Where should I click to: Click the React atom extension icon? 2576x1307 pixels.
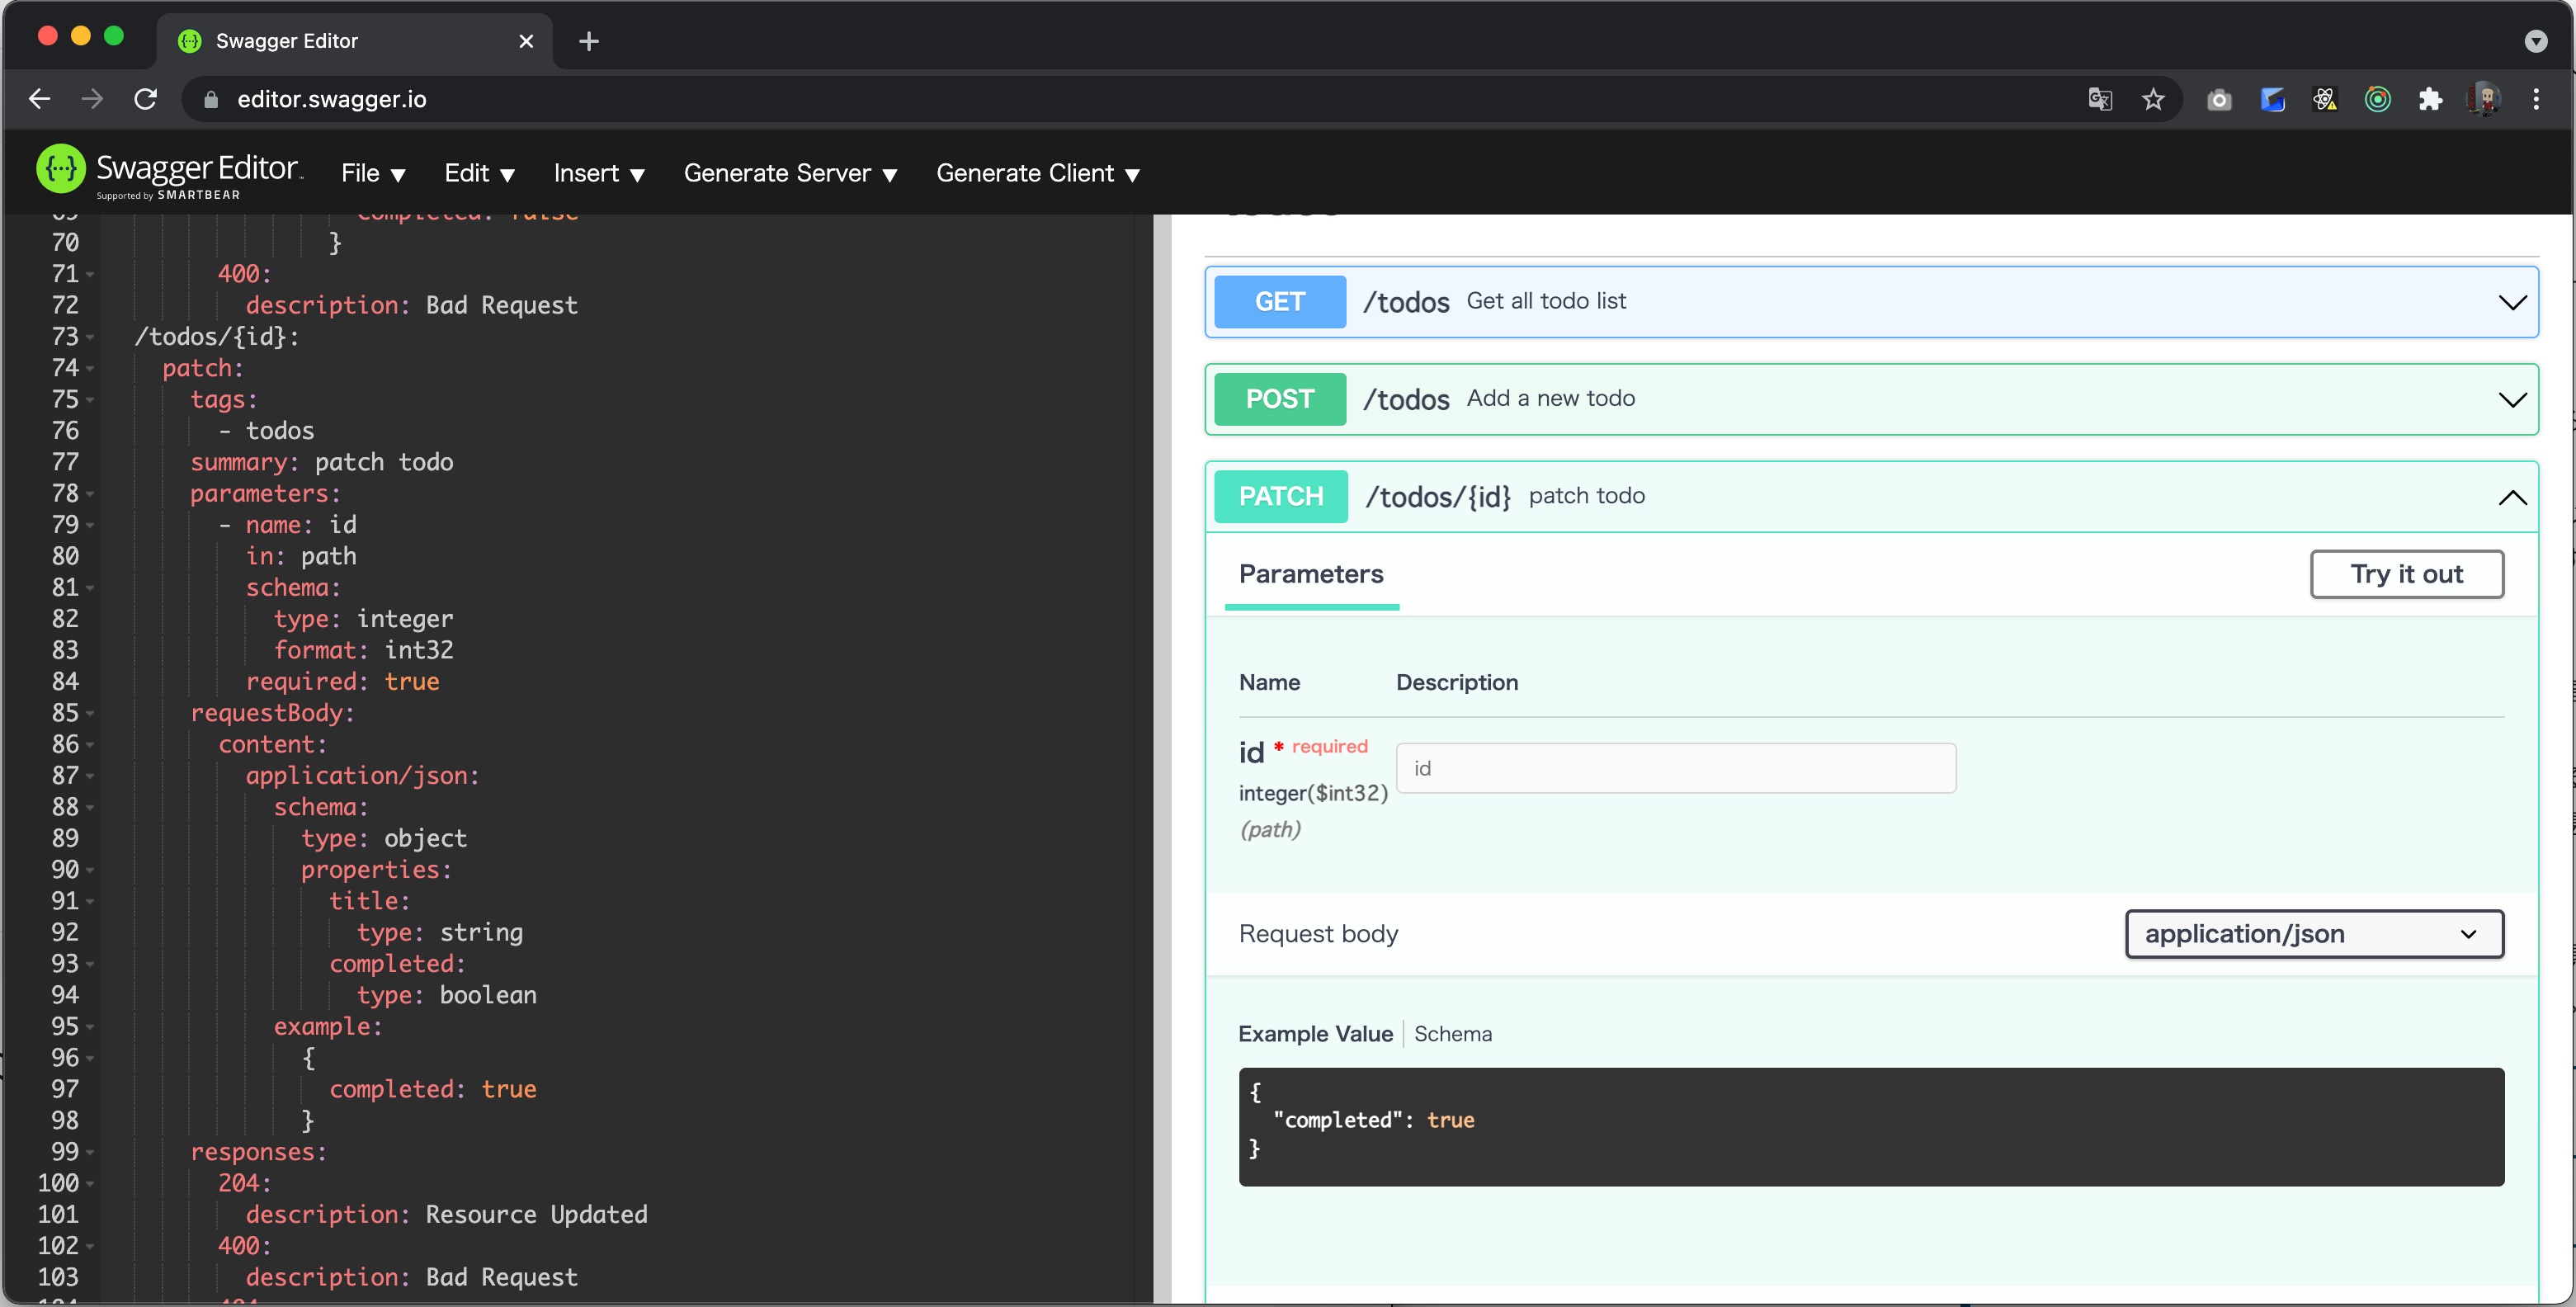coord(2325,99)
